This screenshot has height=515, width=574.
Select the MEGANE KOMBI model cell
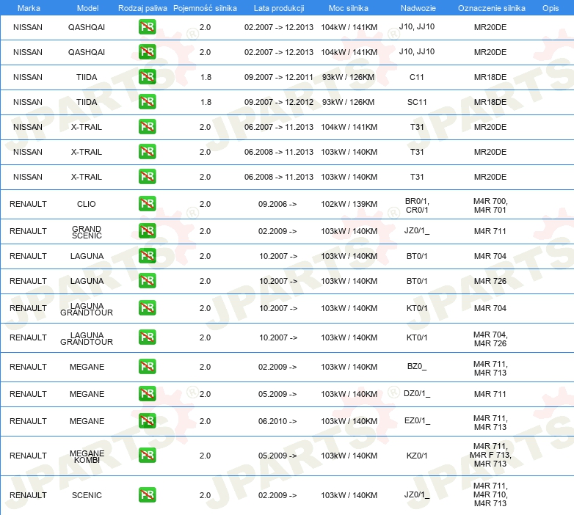87,456
